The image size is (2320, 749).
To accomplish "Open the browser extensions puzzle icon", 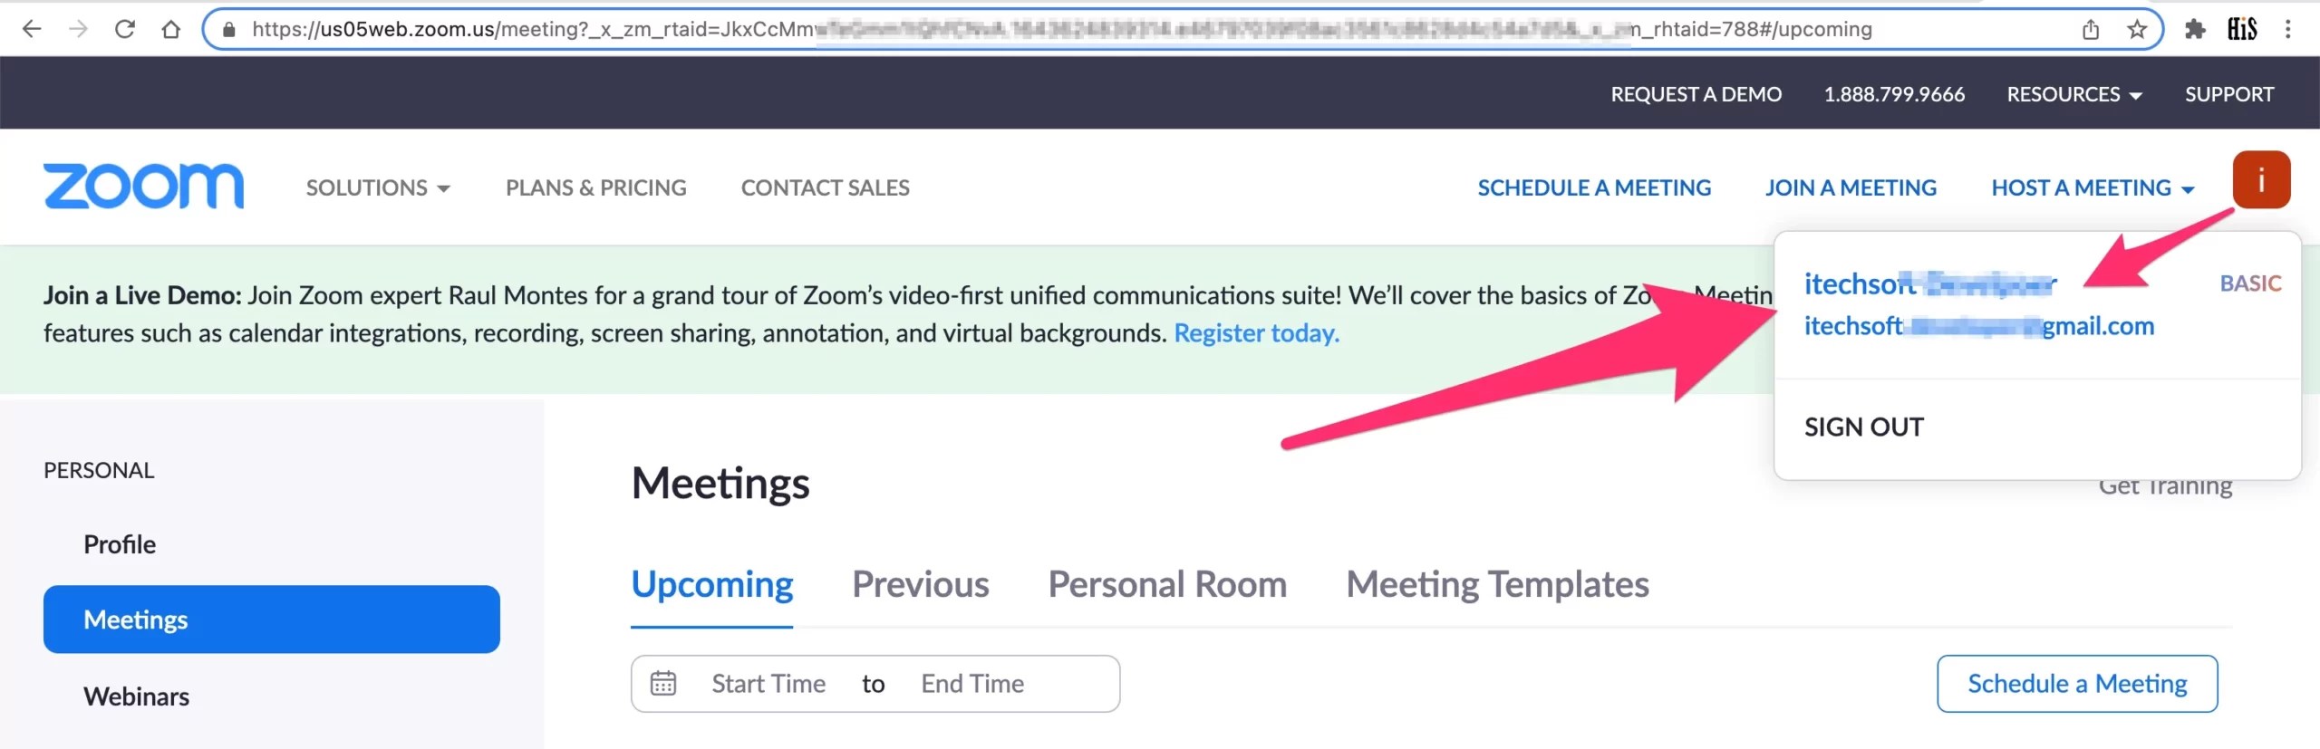I will point(2196,28).
